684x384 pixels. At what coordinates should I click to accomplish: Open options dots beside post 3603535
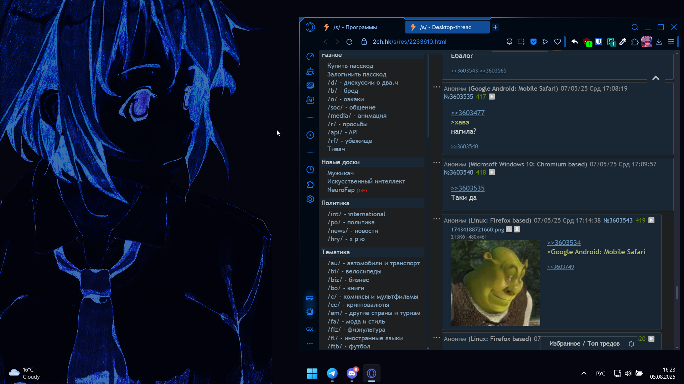click(436, 87)
